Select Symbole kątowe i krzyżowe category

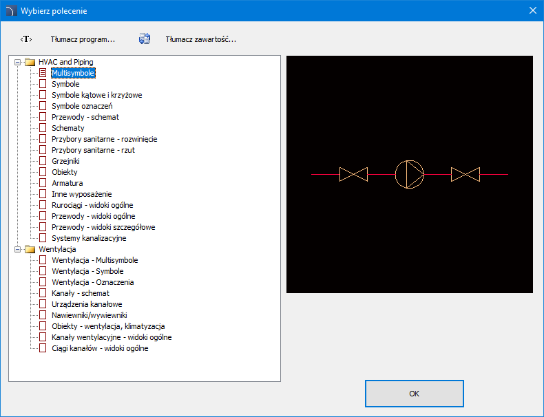coord(96,95)
